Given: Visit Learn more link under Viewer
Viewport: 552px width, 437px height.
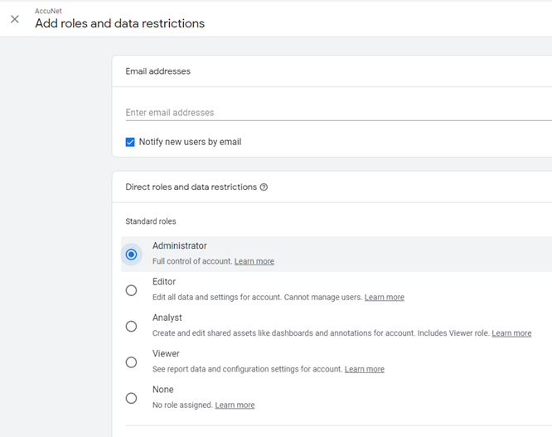Looking at the screenshot, I should tap(365, 369).
